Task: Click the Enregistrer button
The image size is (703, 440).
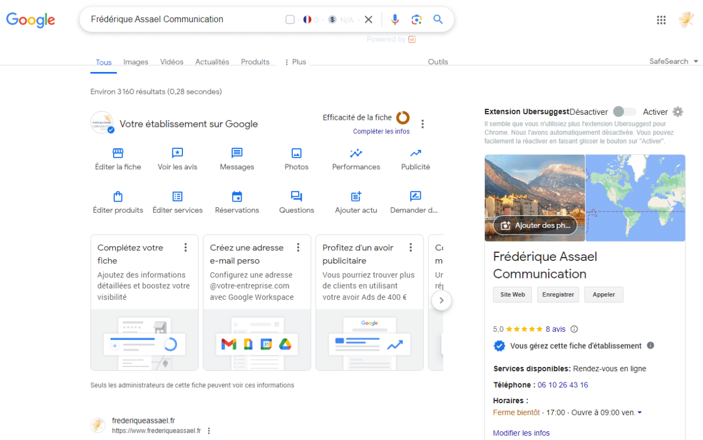Action: (558, 294)
